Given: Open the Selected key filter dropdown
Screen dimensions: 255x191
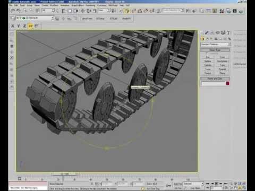Looking at the screenshot, I should coord(193,184).
